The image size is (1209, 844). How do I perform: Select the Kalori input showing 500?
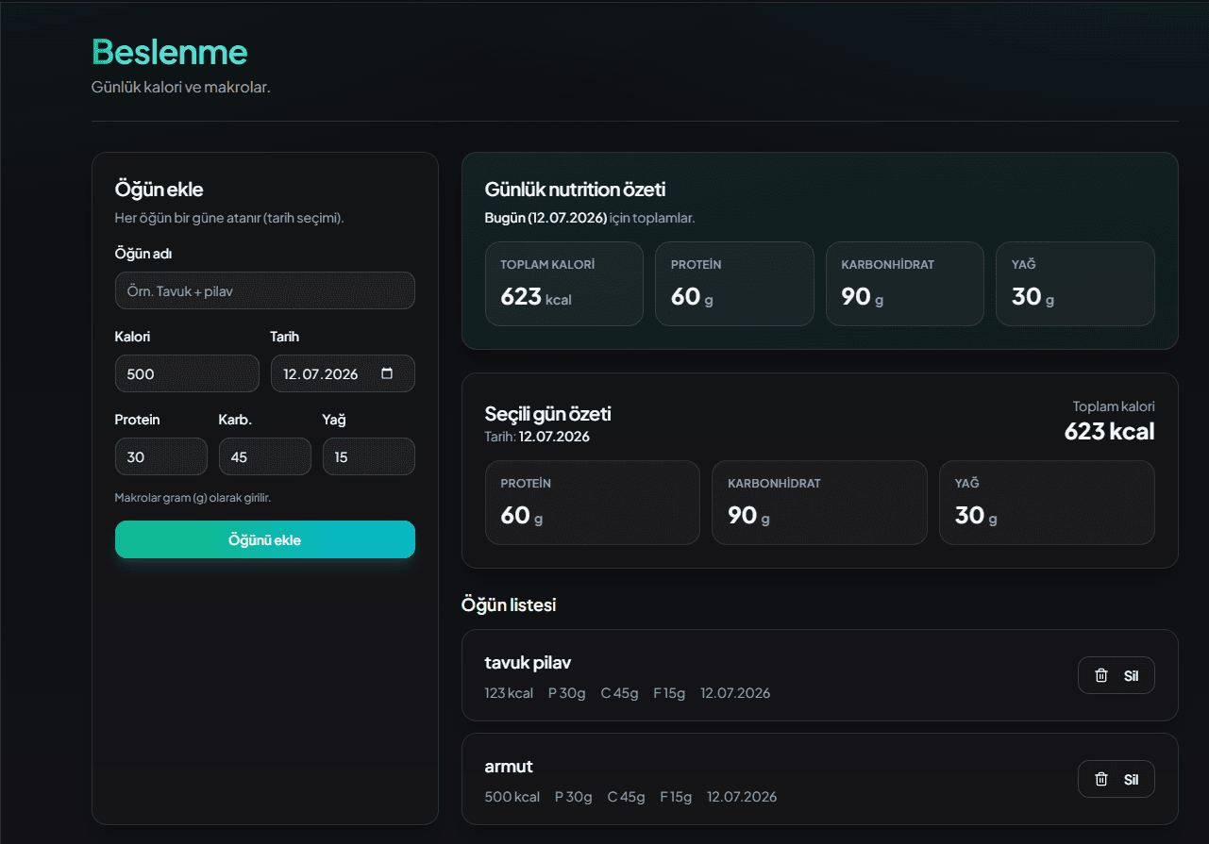pyautogui.click(x=187, y=373)
